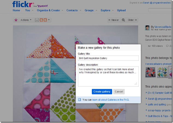Click the Gallery title input field
Viewport: 173px width, 123px height.
click(108, 58)
